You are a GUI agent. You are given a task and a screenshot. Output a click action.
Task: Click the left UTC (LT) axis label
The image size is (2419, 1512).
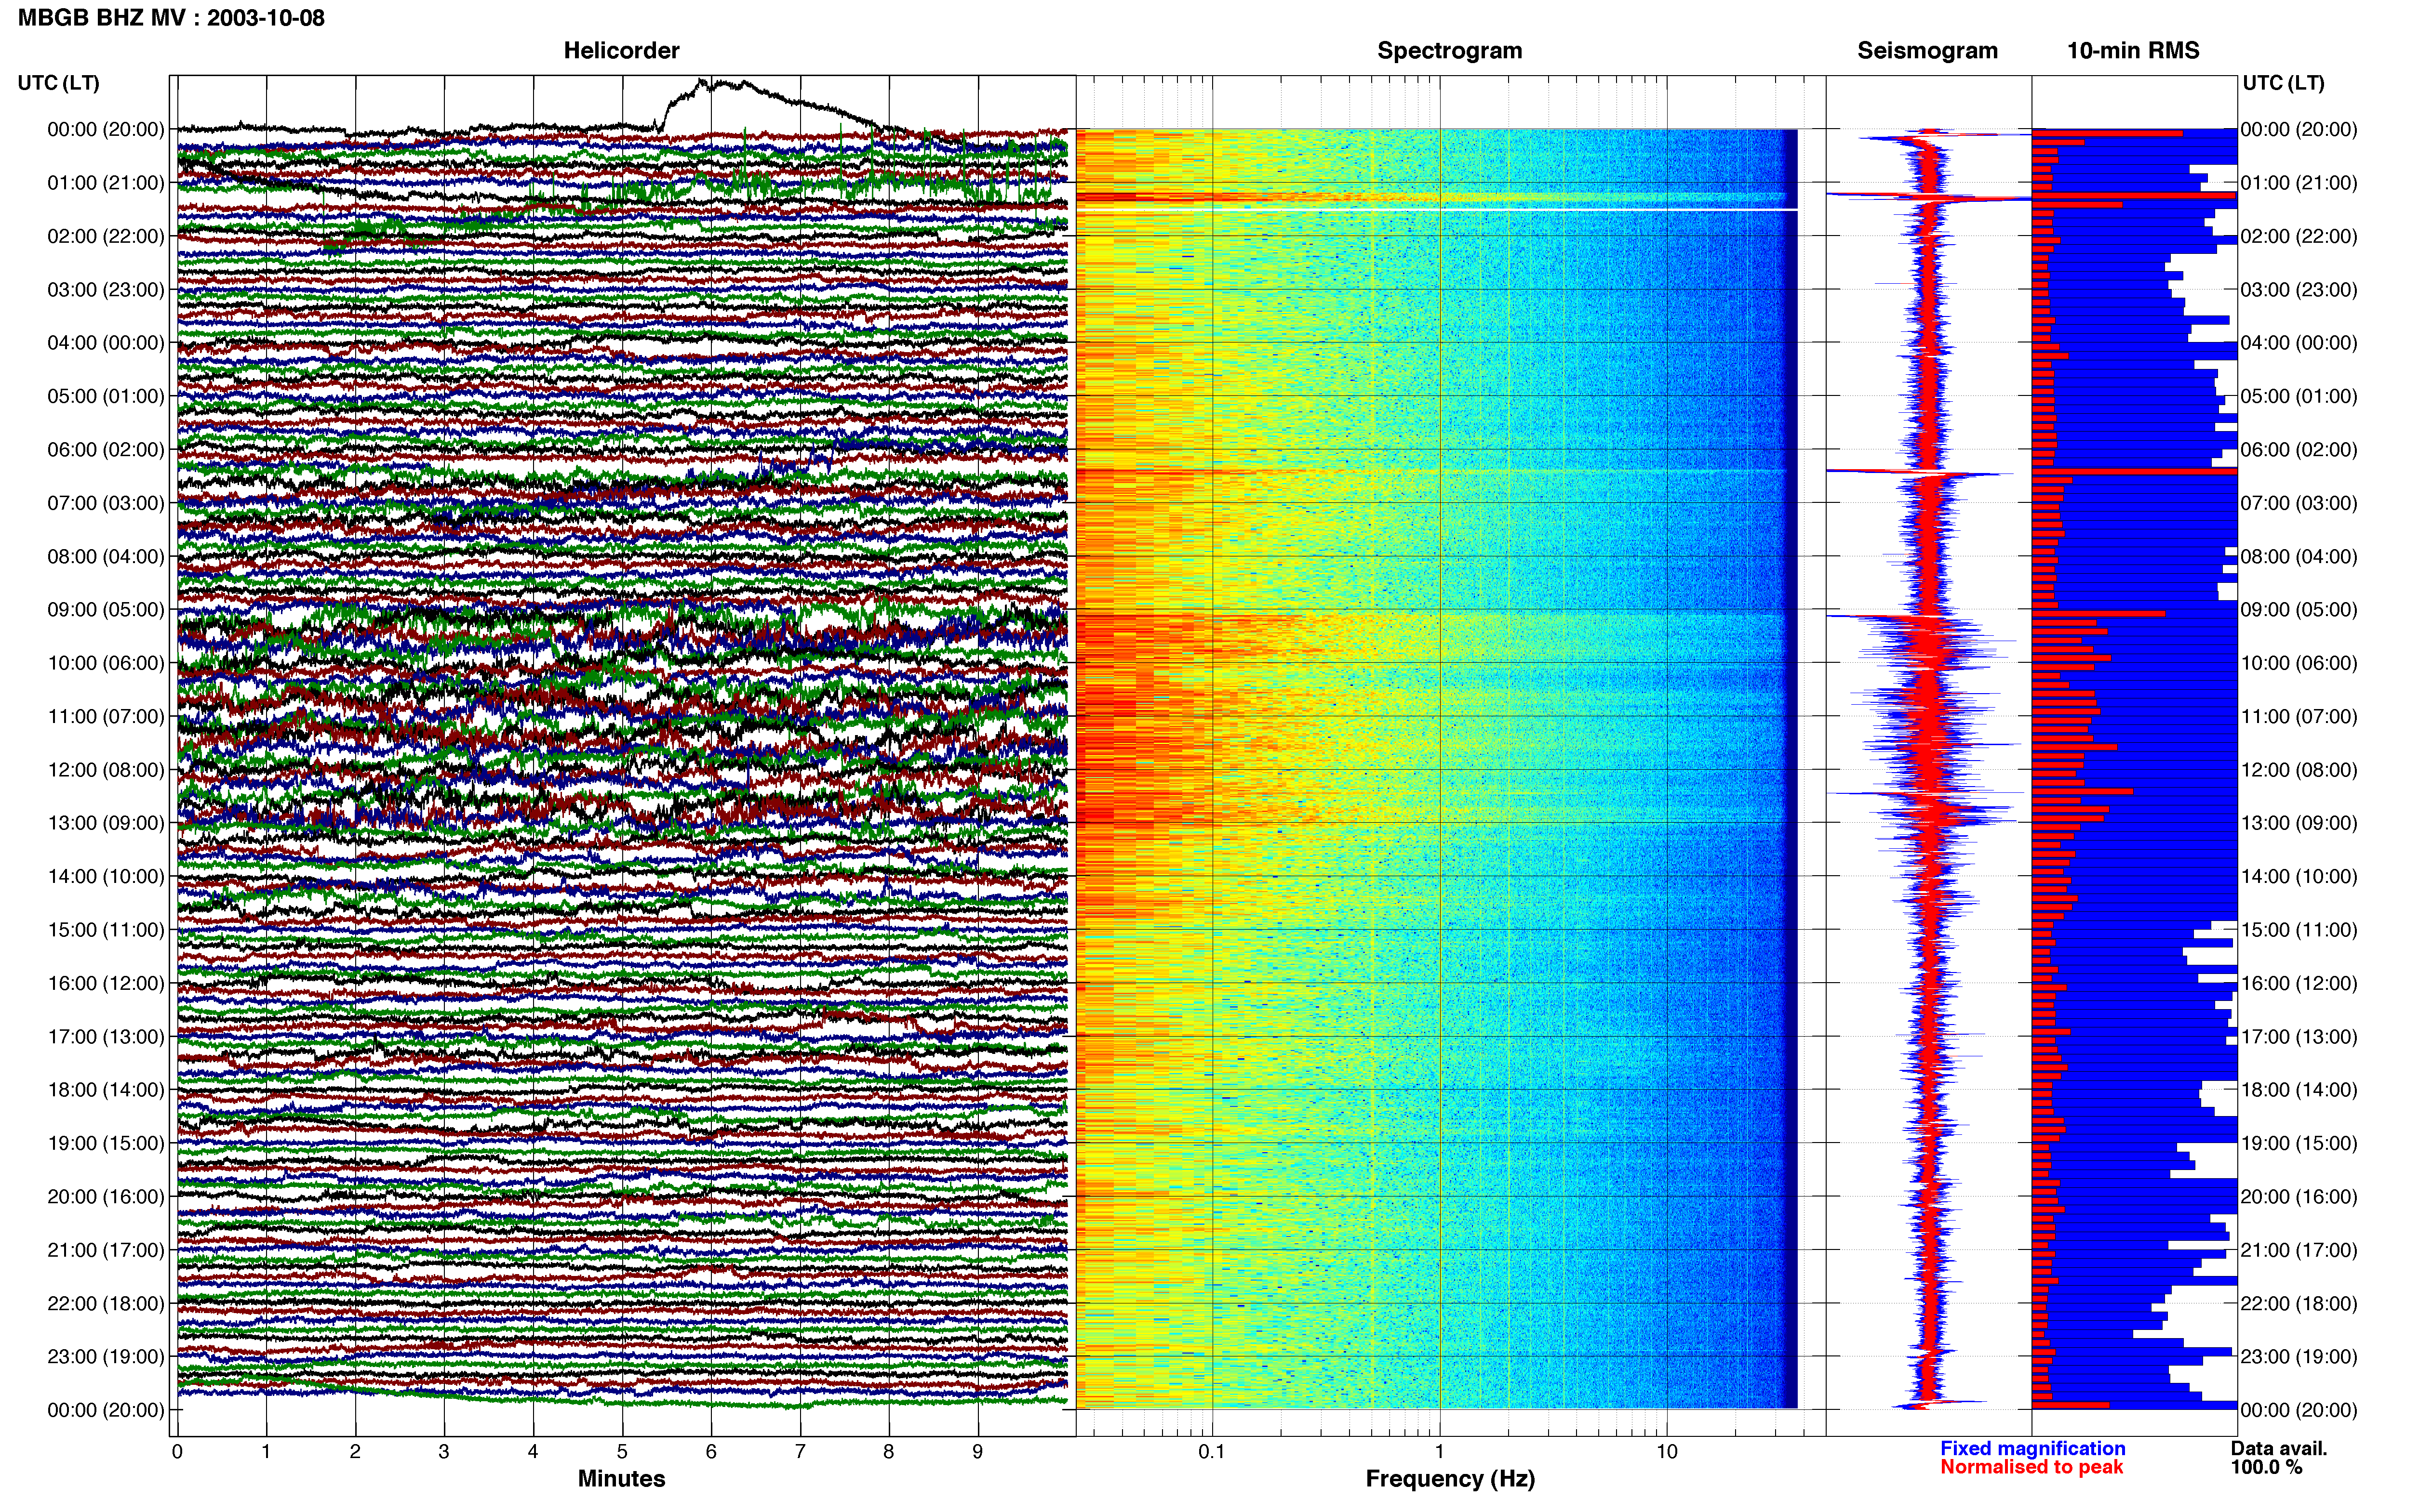[x=58, y=83]
